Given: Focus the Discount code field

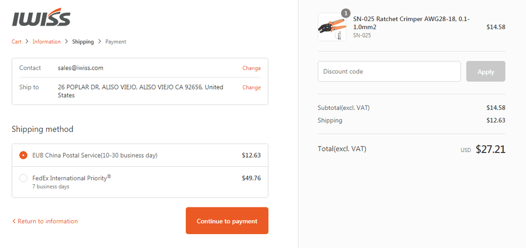Looking at the screenshot, I should [x=389, y=71].
